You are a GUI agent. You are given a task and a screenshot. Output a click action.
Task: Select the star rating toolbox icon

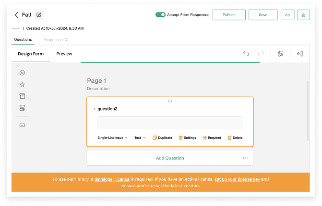(22, 84)
